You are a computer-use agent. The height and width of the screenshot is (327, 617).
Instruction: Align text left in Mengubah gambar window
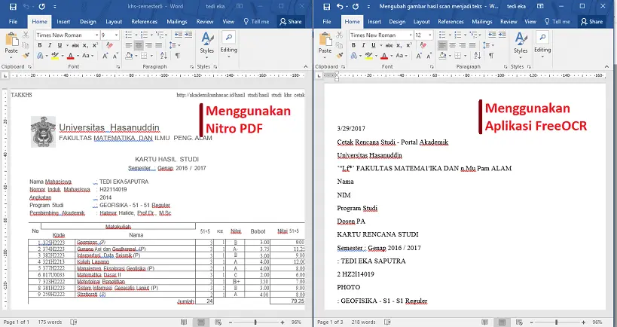[x=442, y=45]
